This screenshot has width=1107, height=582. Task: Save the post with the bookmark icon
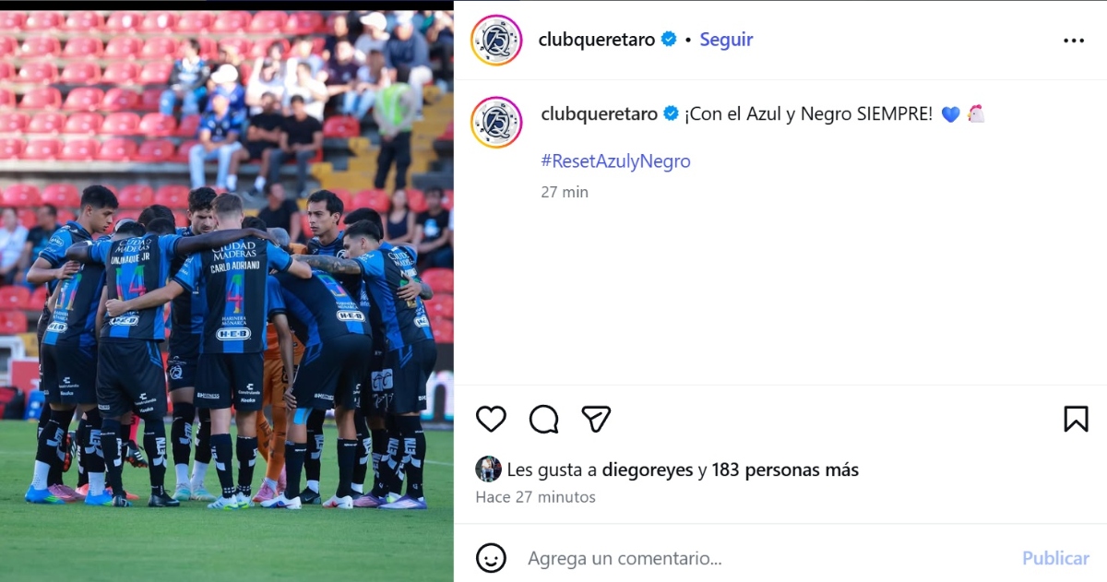1076,419
